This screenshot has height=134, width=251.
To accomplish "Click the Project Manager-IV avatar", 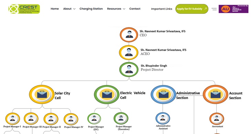I will pos(71,119).
